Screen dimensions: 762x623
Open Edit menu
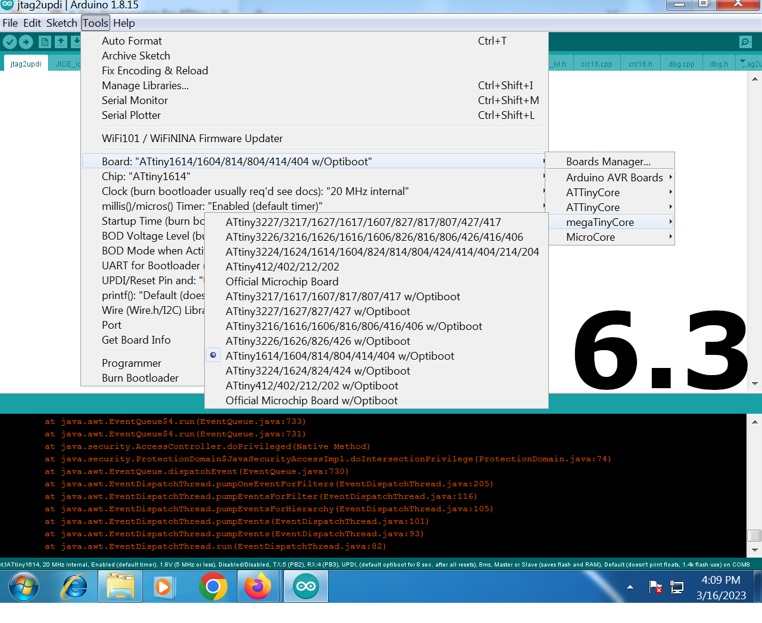coord(32,23)
